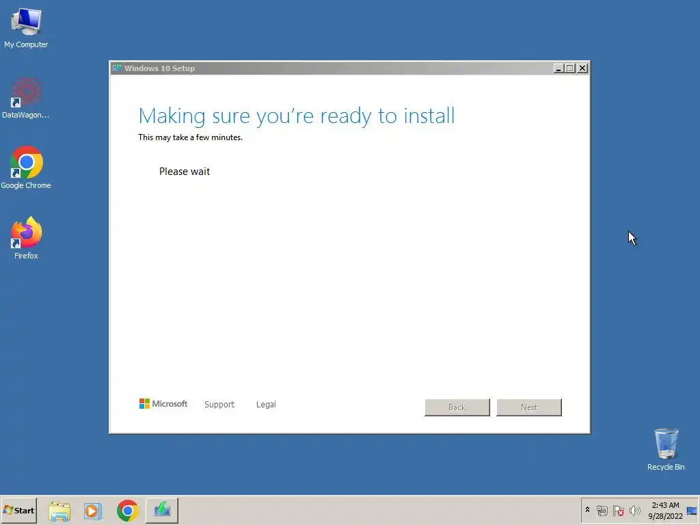The height and width of the screenshot is (525, 700).
Task: Open the DataWagon desktop shortcut
Action: tap(26, 98)
